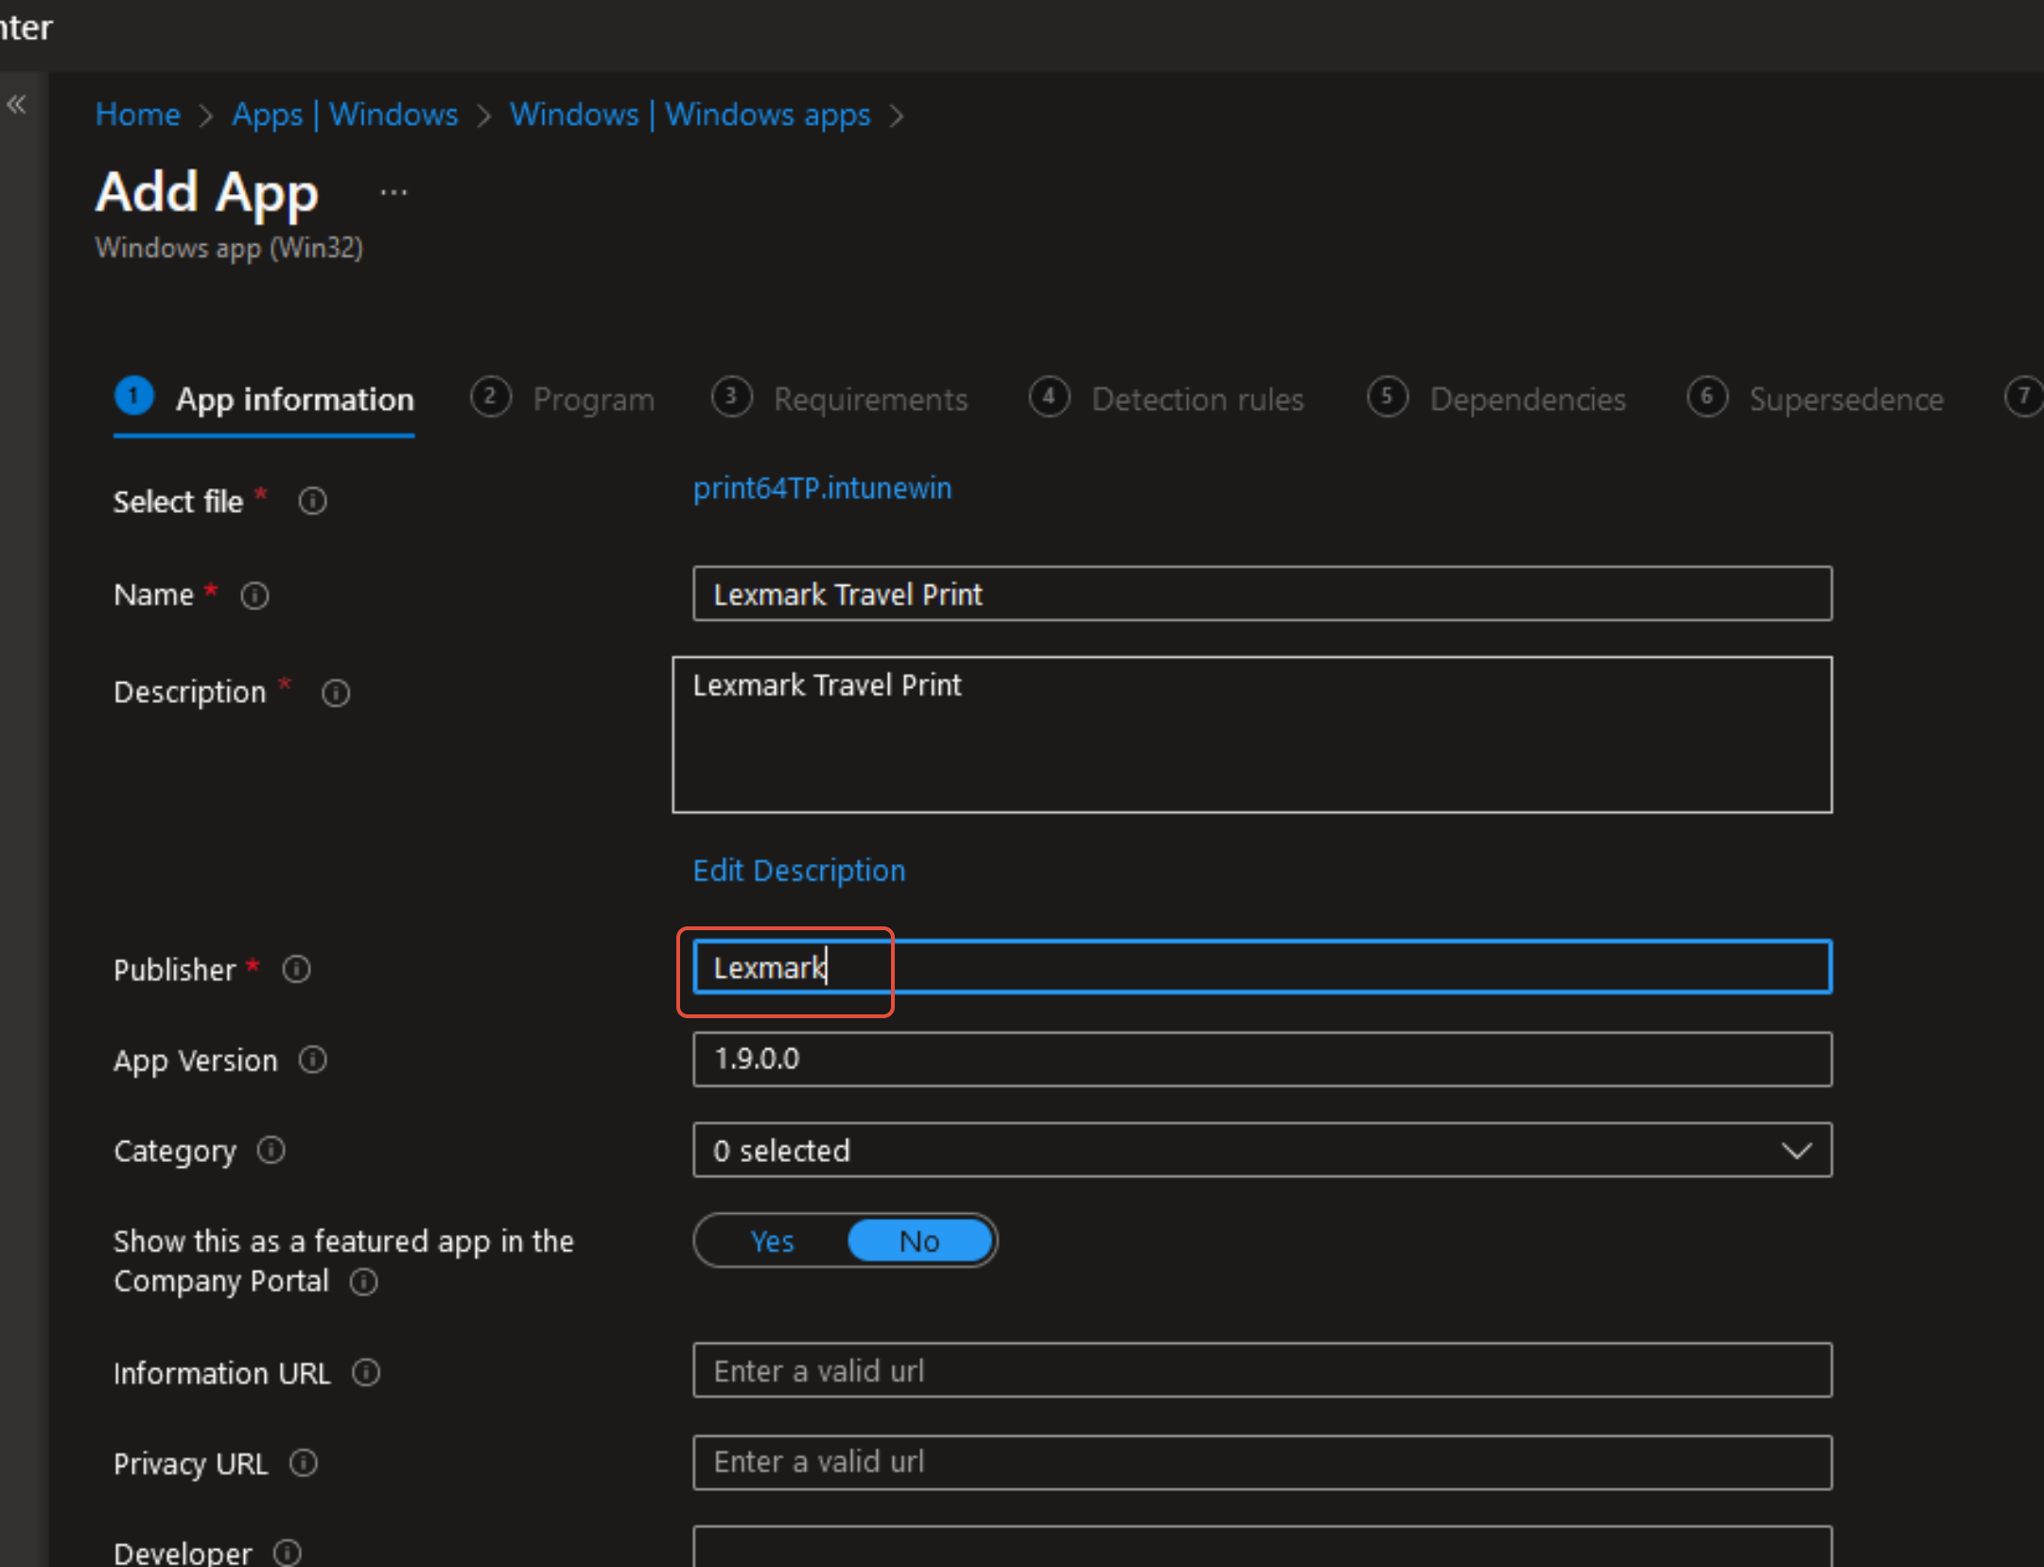2044x1567 pixels.
Task: Collapse the left sidebar with double chevron
Action: click(16, 104)
